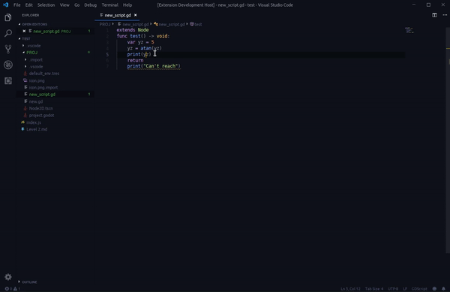Click the Split Editor icon
This screenshot has height=292, width=450.
pos(434,15)
